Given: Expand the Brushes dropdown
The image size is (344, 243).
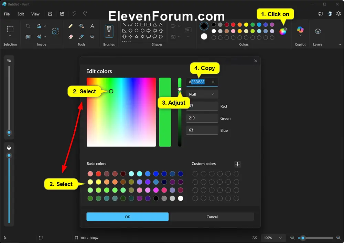Looking at the screenshot, I should pos(109,35).
